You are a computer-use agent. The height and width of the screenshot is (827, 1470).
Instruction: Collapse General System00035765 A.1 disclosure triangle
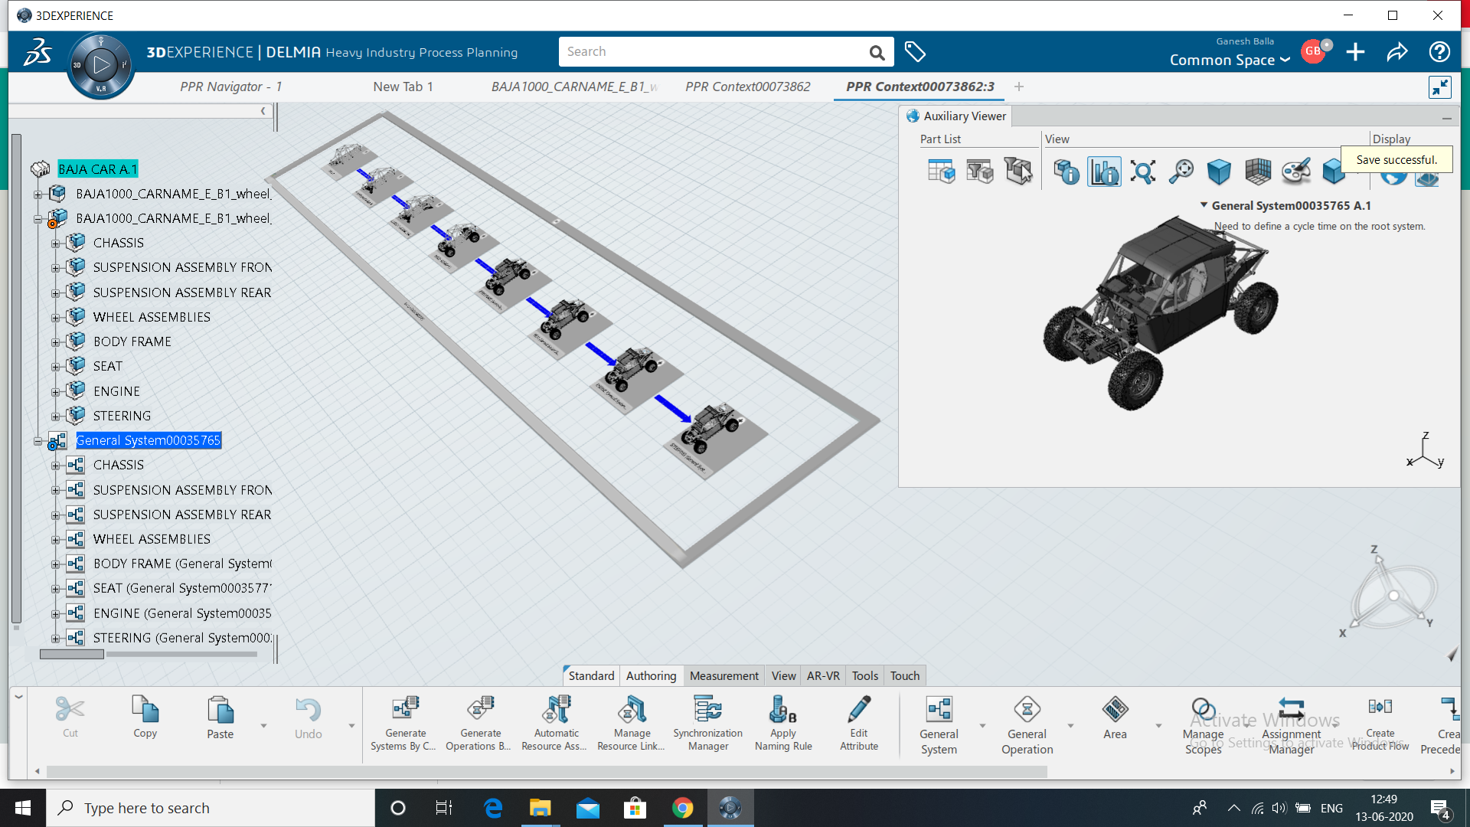1204,205
